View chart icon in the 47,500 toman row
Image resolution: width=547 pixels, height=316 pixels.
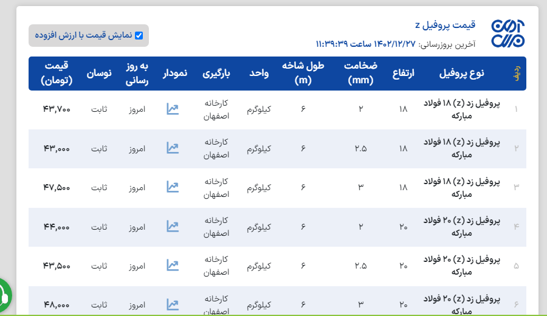click(x=173, y=187)
